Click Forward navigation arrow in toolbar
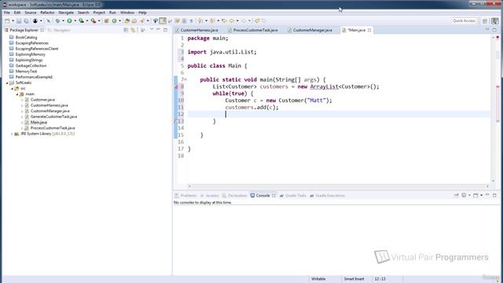Viewport: 503px width, 283px height. [x=244, y=21]
